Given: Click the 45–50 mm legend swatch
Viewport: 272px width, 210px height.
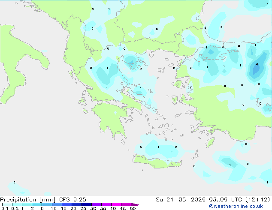Looking at the screenshot, I should (126, 204).
